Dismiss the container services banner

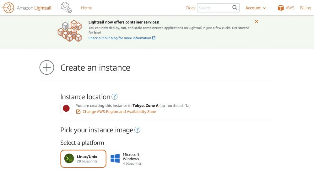[x=256, y=21]
